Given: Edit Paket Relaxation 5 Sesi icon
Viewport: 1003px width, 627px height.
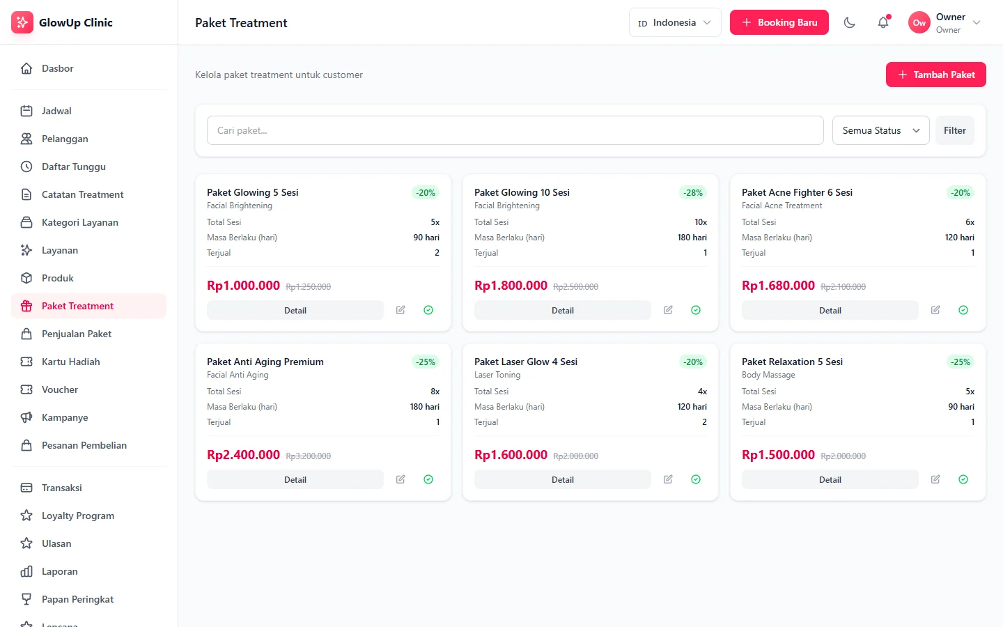Looking at the screenshot, I should pos(935,479).
